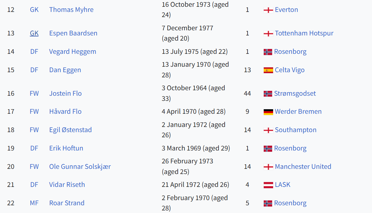Open the Celta Vigo club link
The height and width of the screenshot is (213, 372).
(x=290, y=70)
